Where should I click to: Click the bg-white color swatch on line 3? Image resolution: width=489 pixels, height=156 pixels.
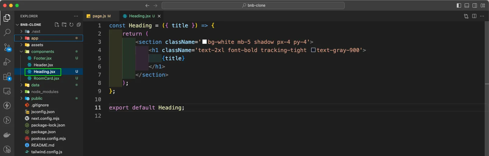pos(205,42)
